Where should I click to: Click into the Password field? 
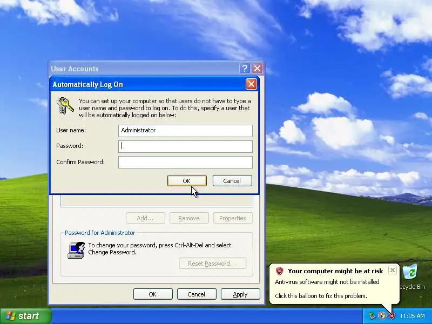pyautogui.click(x=185, y=146)
